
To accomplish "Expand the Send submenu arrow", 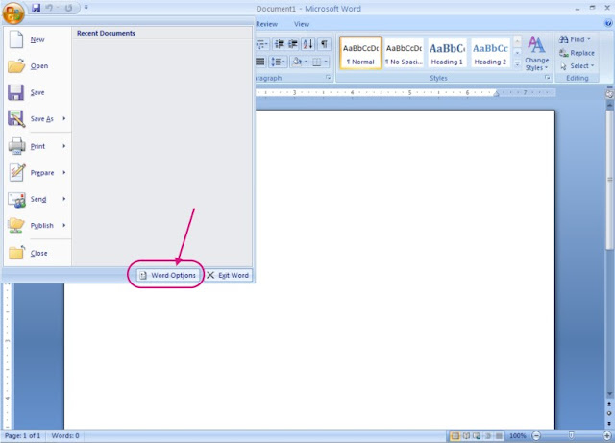I will 64,199.
